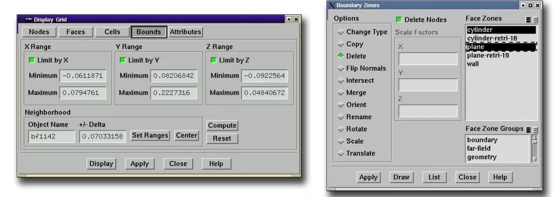This screenshot has width=558, height=197.
Task: Click the Scale Factors Y field
Action: click(x=428, y=85)
